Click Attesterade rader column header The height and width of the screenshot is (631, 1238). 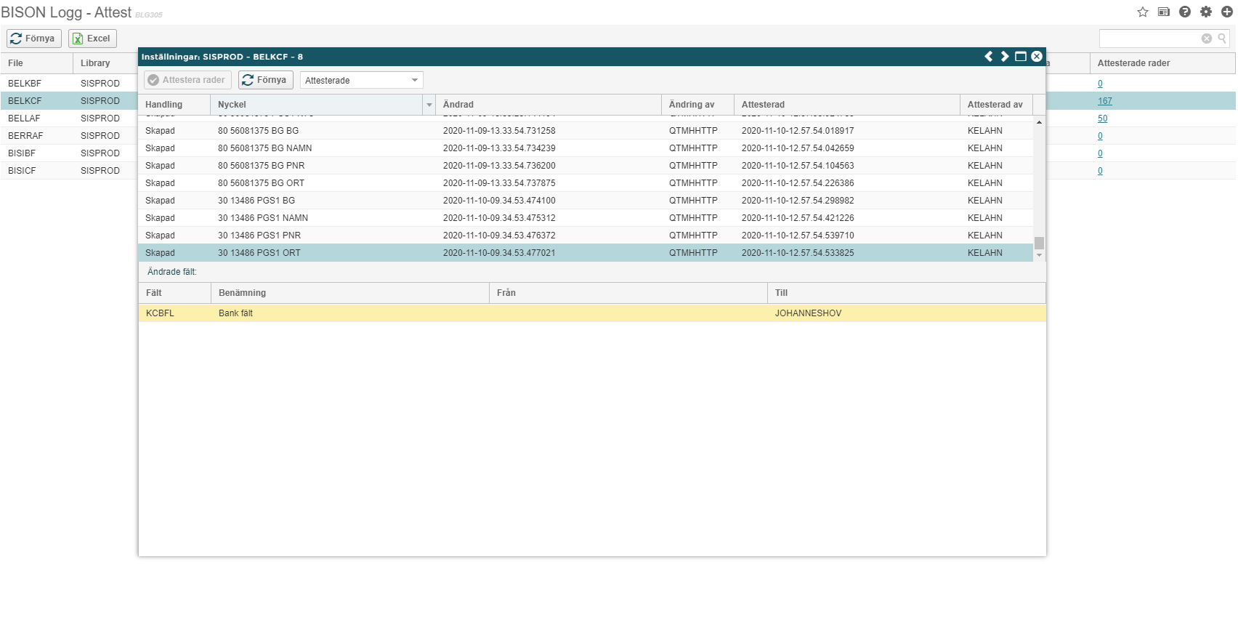1162,63
